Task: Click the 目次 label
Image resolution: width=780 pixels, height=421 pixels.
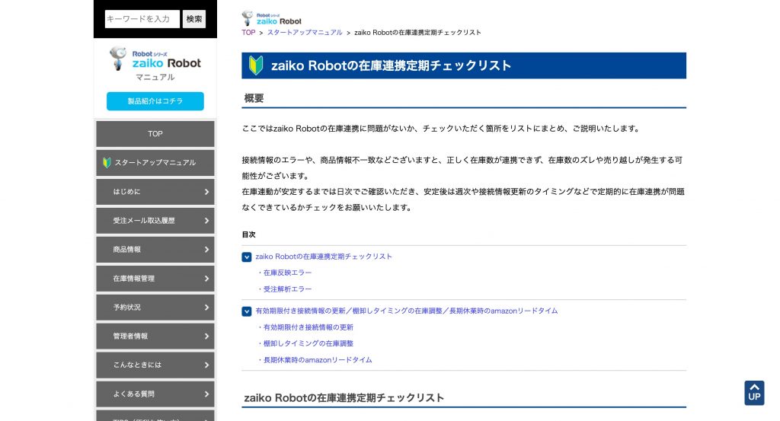Action: click(x=249, y=234)
